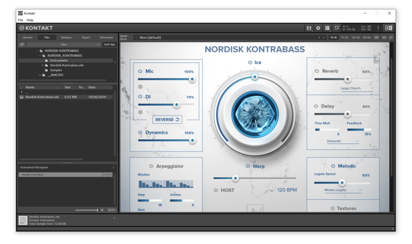Open the Whales Legato dropdown
This screenshot has height=244, width=412.
[342, 190]
